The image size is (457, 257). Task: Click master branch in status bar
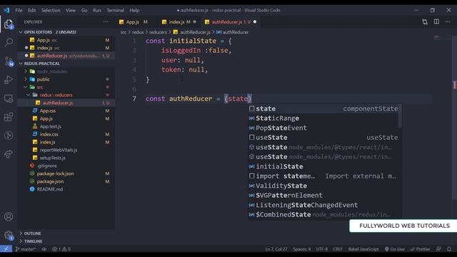[26, 249]
